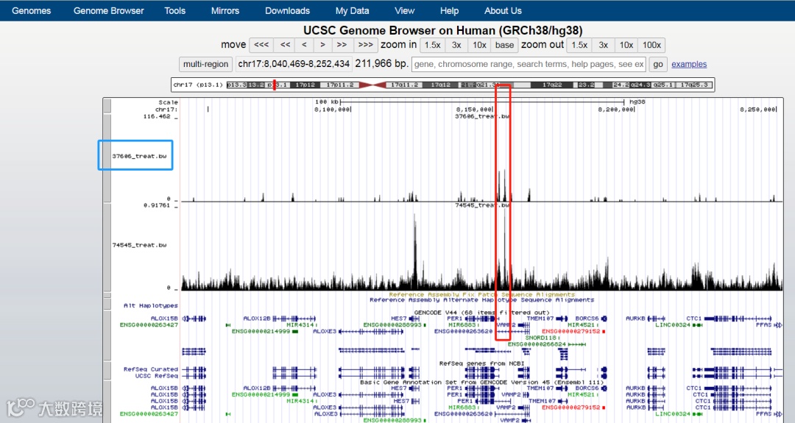Click Reference Assembly Fix Patch Sequence Alignments
Viewport: 795px width, 423px height.
pyautogui.click(x=481, y=294)
